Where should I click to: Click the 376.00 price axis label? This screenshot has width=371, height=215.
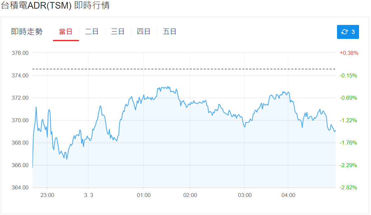tap(20, 53)
